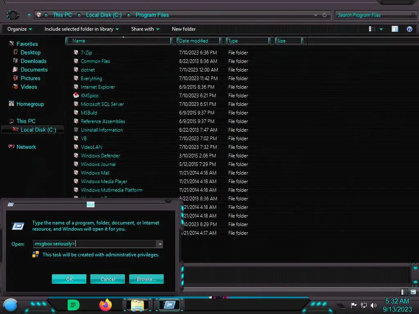The image size is (419, 314).
Task: Open the Start orb on taskbar
Action: click(x=10, y=305)
